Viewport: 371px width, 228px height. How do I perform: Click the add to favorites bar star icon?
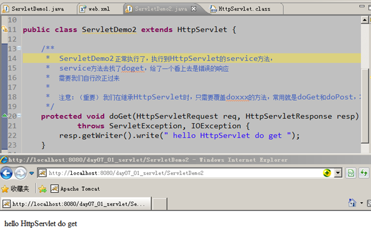click(x=42, y=189)
